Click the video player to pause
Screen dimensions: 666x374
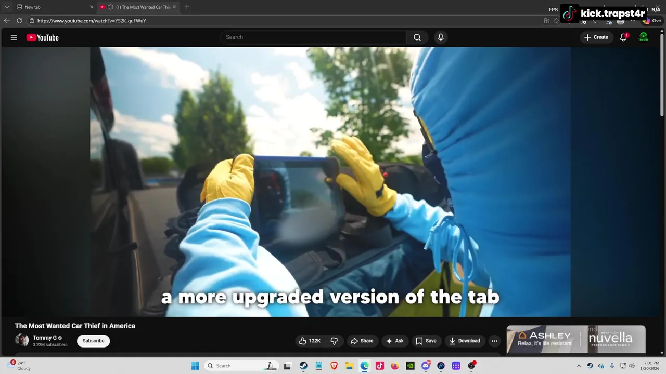coord(330,182)
